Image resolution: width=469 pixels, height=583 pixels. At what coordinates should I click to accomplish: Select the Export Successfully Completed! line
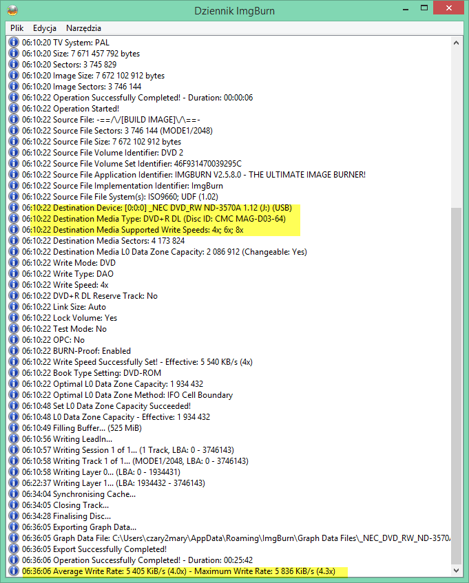(94, 549)
